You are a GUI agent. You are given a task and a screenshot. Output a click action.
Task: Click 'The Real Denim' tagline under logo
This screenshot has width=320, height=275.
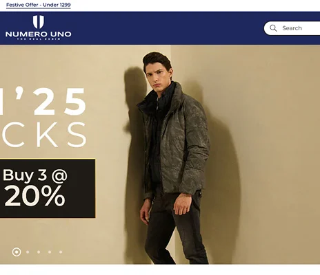click(39, 39)
